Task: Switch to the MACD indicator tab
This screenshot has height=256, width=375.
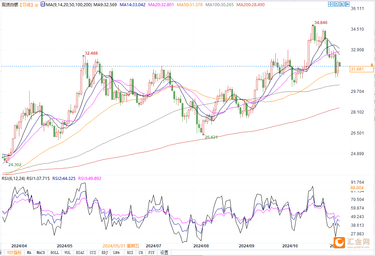Action: [41, 253]
